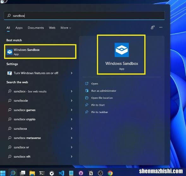This screenshot has width=186, height=176.
Task: Open Visual Studio Code from taskbar
Action: [x=62, y=173]
